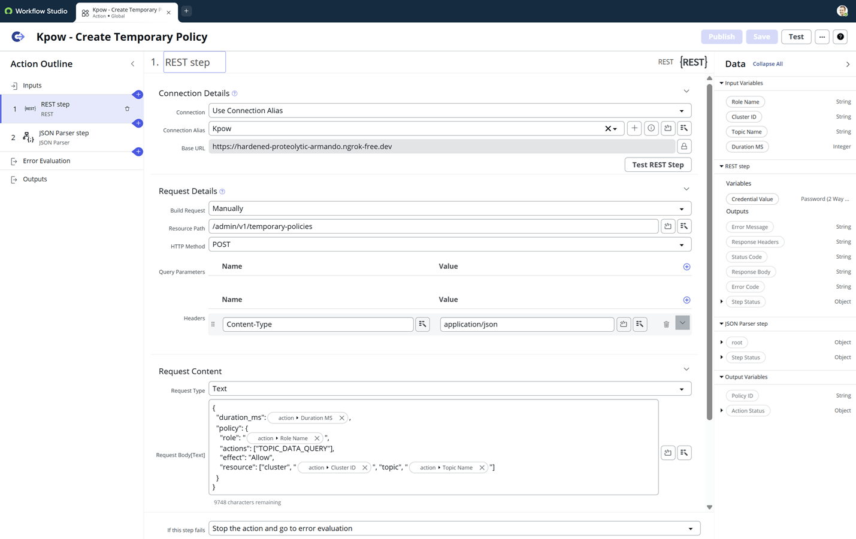Click the REST step name field
Viewport: 856px width, 539px height.
tap(195, 62)
